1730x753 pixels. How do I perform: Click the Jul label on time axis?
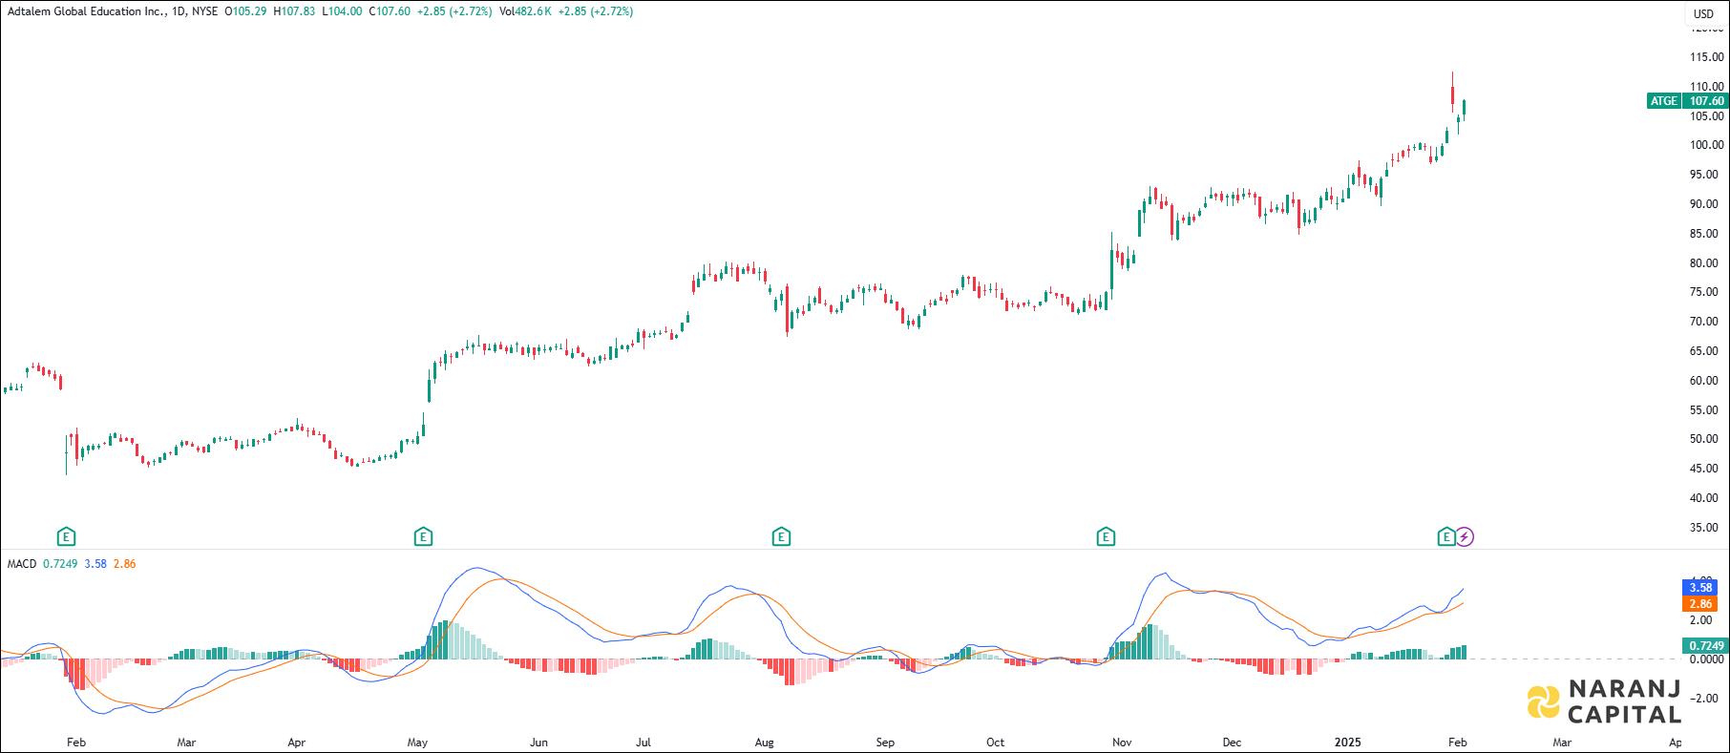[x=643, y=743]
